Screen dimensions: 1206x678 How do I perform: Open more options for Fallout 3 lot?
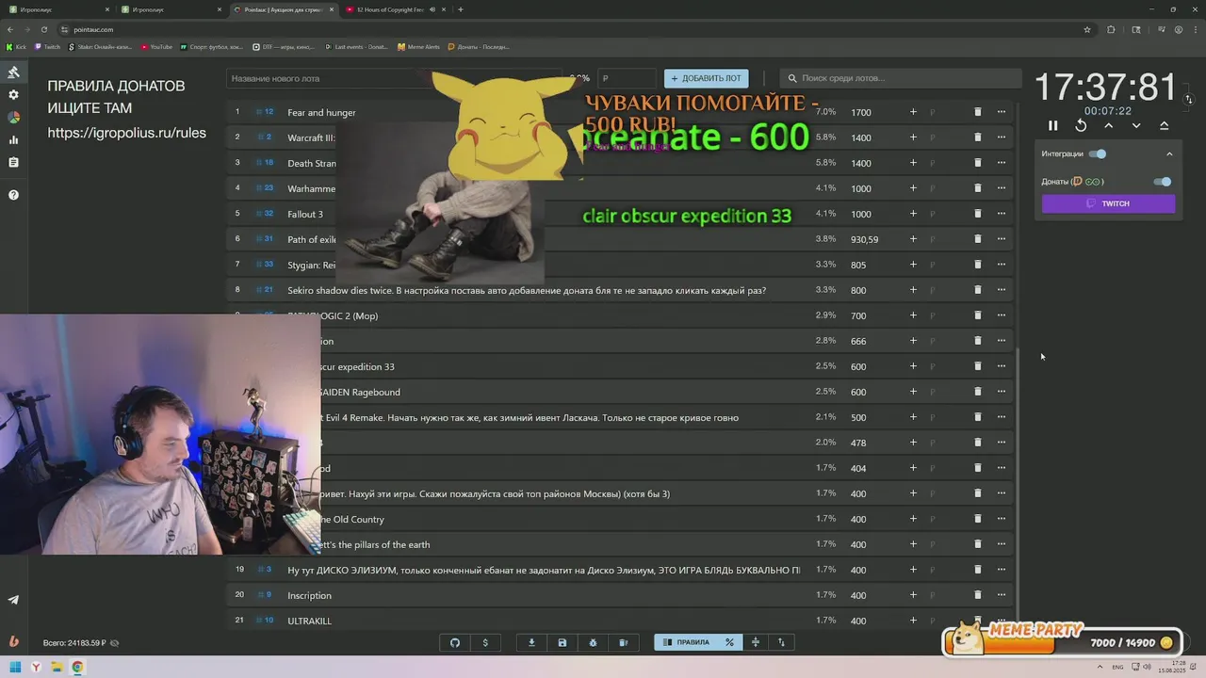pyautogui.click(x=1002, y=214)
